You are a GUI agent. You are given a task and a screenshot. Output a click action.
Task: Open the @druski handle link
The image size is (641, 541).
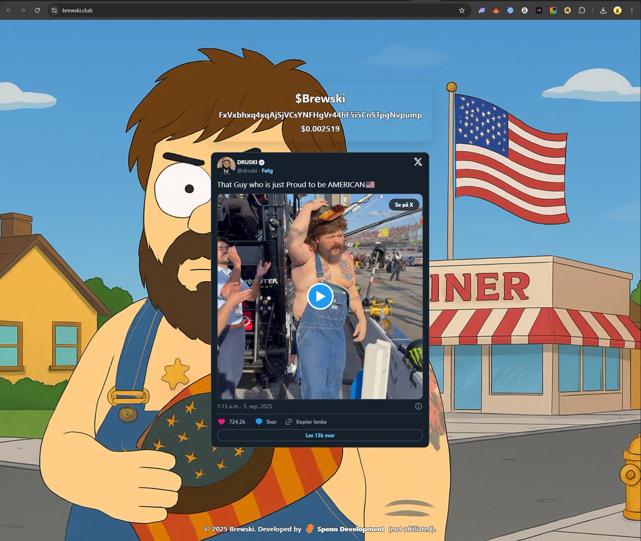pos(247,171)
